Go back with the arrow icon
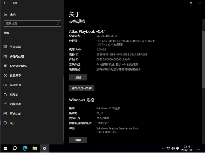The width and height of the screenshot is (205, 153). coord(5,3)
